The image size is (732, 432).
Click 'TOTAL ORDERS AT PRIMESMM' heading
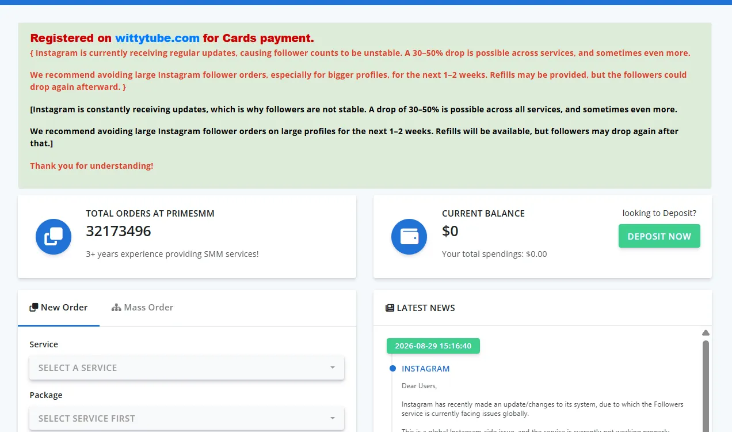tap(150, 214)
